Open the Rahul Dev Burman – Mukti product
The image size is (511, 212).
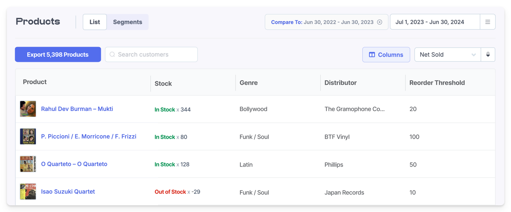[x=77, y=109]
